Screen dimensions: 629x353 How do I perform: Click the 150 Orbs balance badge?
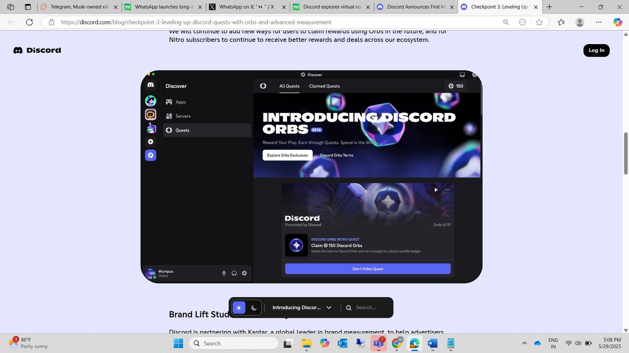click(455, 86)
